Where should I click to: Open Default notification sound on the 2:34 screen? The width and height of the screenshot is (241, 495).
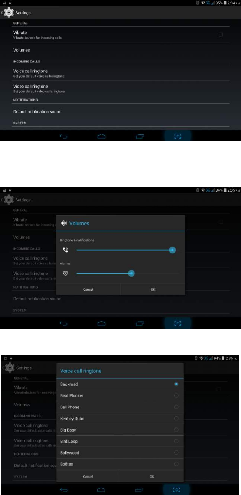tap(121, 112)
